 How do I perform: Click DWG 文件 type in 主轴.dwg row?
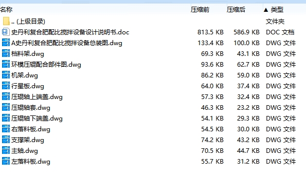(x=281, y=151)
